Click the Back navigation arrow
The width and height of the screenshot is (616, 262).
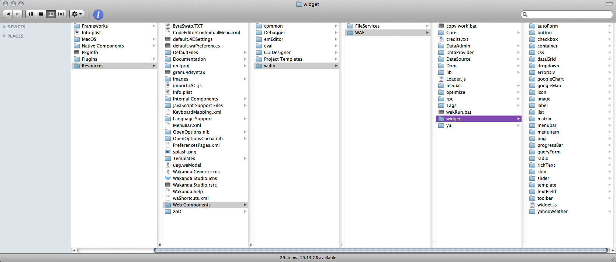(x=8, y=14)
